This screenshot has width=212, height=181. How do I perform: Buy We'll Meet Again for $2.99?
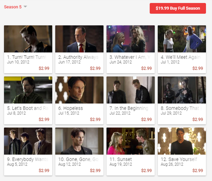coord(198,68)
